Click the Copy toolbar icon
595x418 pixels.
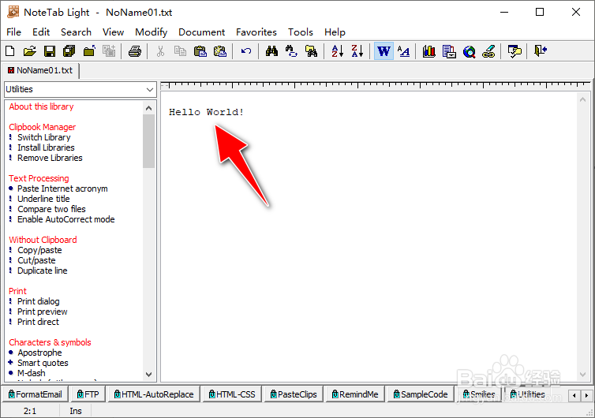click(180, 50)
